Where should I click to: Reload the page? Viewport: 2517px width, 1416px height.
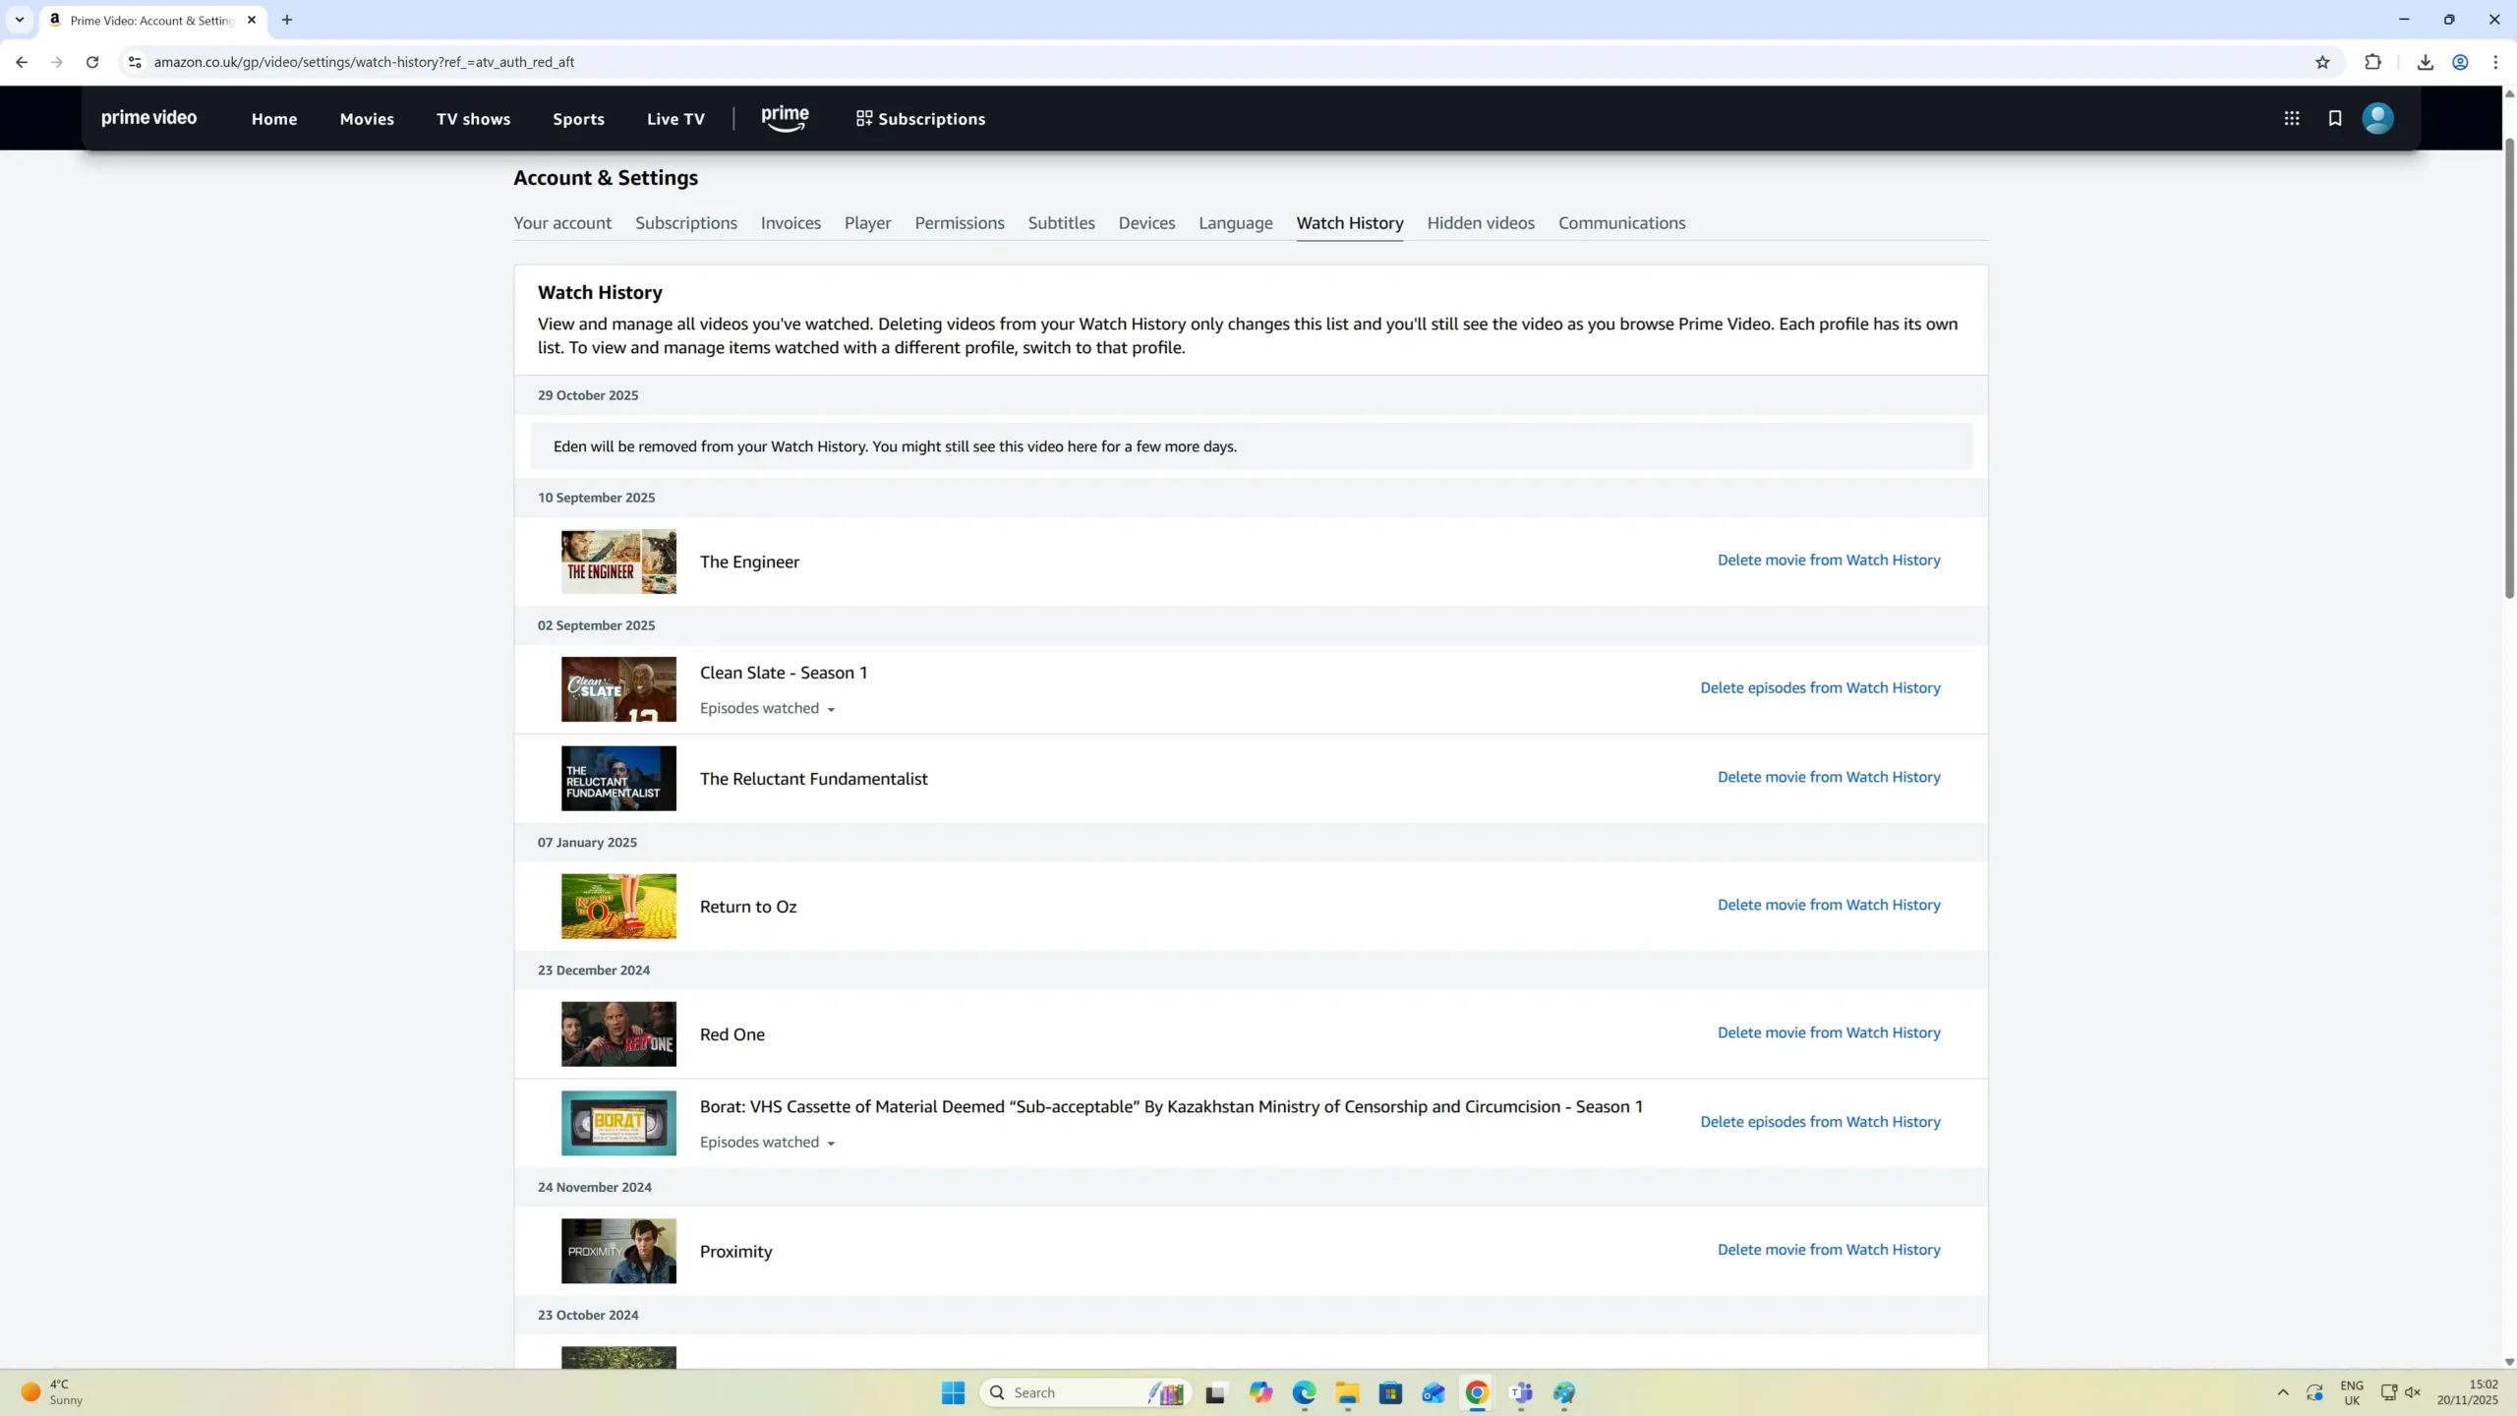92,62
